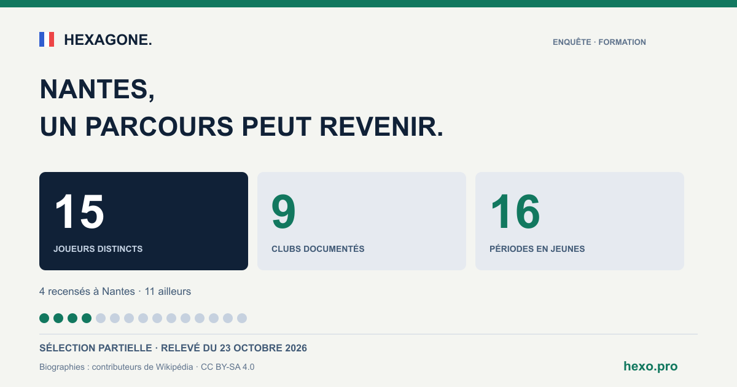Click the French flag logo icon
Image resolution: width=737 pixels, height=387 pixels.
(47, 39)
